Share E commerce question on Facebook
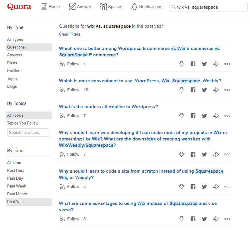The height and width of the screenshot is (230, 250). 193,64
